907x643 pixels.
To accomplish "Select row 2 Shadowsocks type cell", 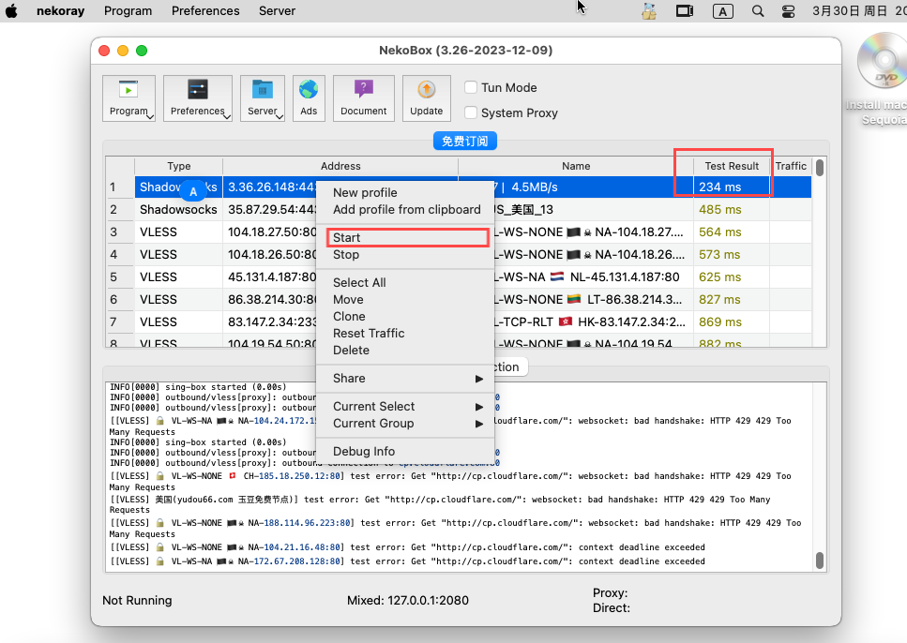I will click(x=179, y=209).
